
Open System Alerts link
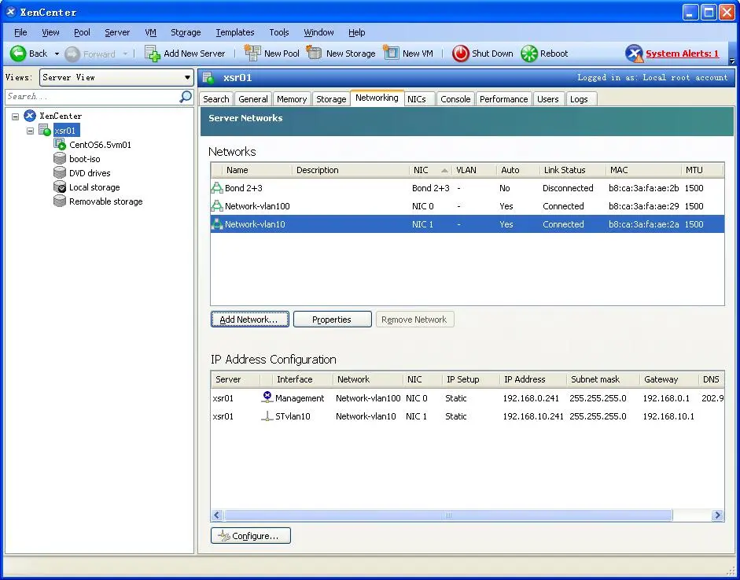click(x=682, y=54)
